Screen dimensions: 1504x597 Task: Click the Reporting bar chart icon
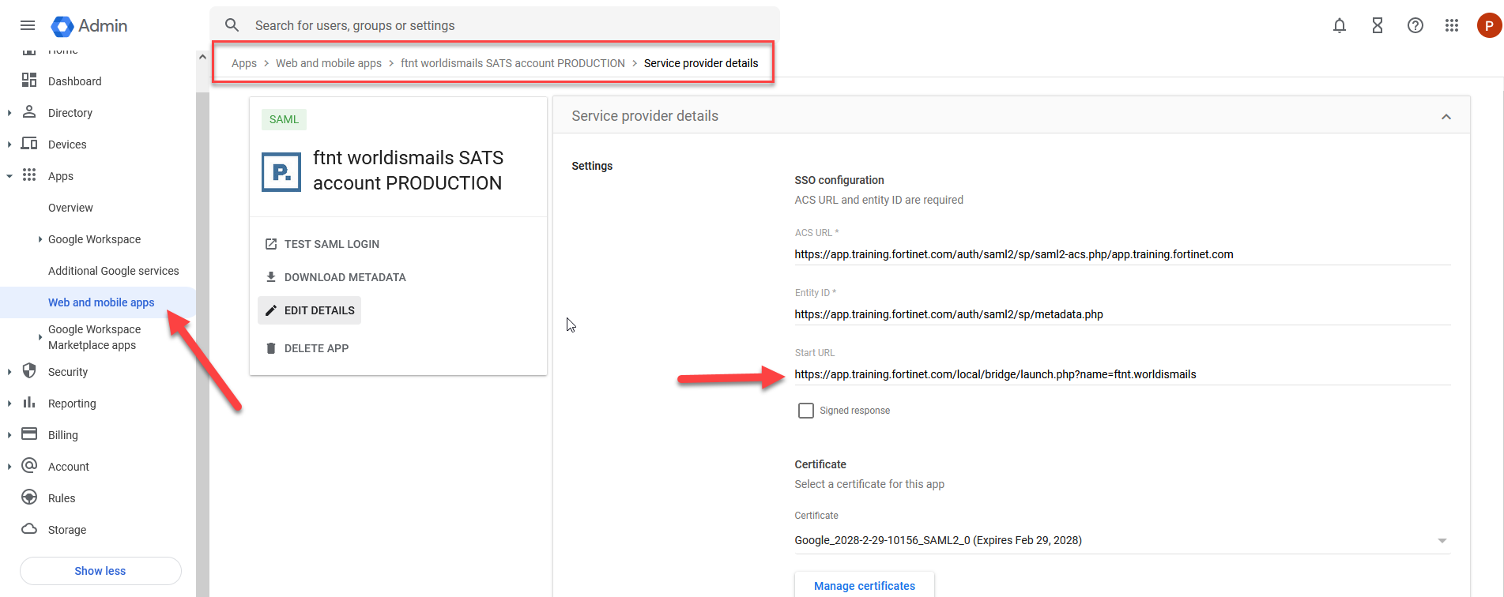pos(29,403)
